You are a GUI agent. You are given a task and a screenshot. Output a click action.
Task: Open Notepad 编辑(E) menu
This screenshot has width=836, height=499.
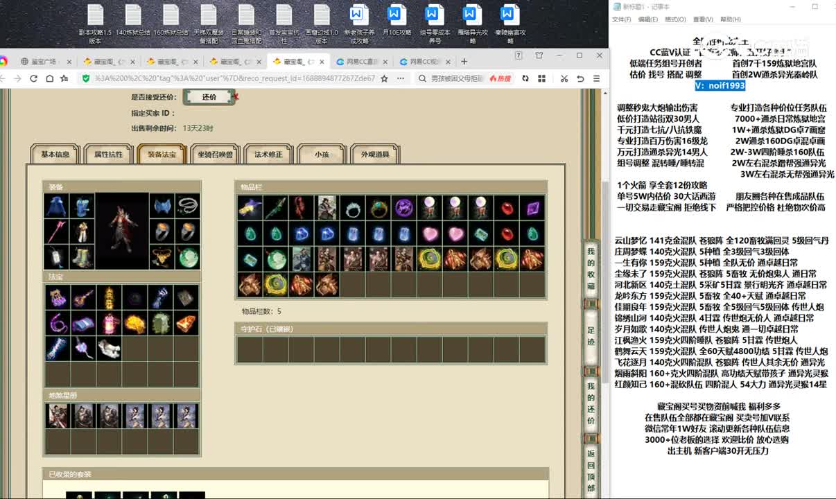tap(648, 19)
